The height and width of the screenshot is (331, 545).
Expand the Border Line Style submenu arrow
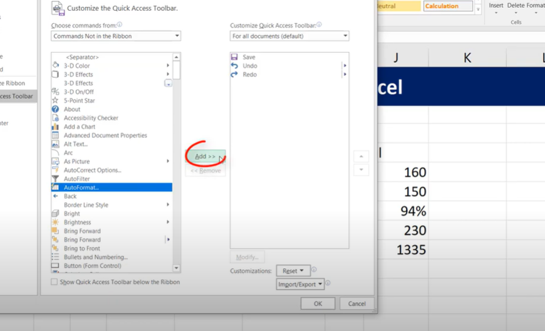click(x=168, y=204)
